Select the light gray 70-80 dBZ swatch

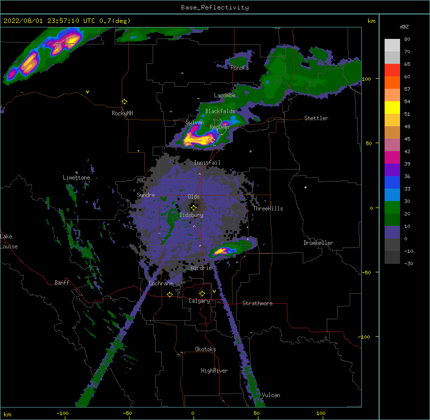coord(392,45)
